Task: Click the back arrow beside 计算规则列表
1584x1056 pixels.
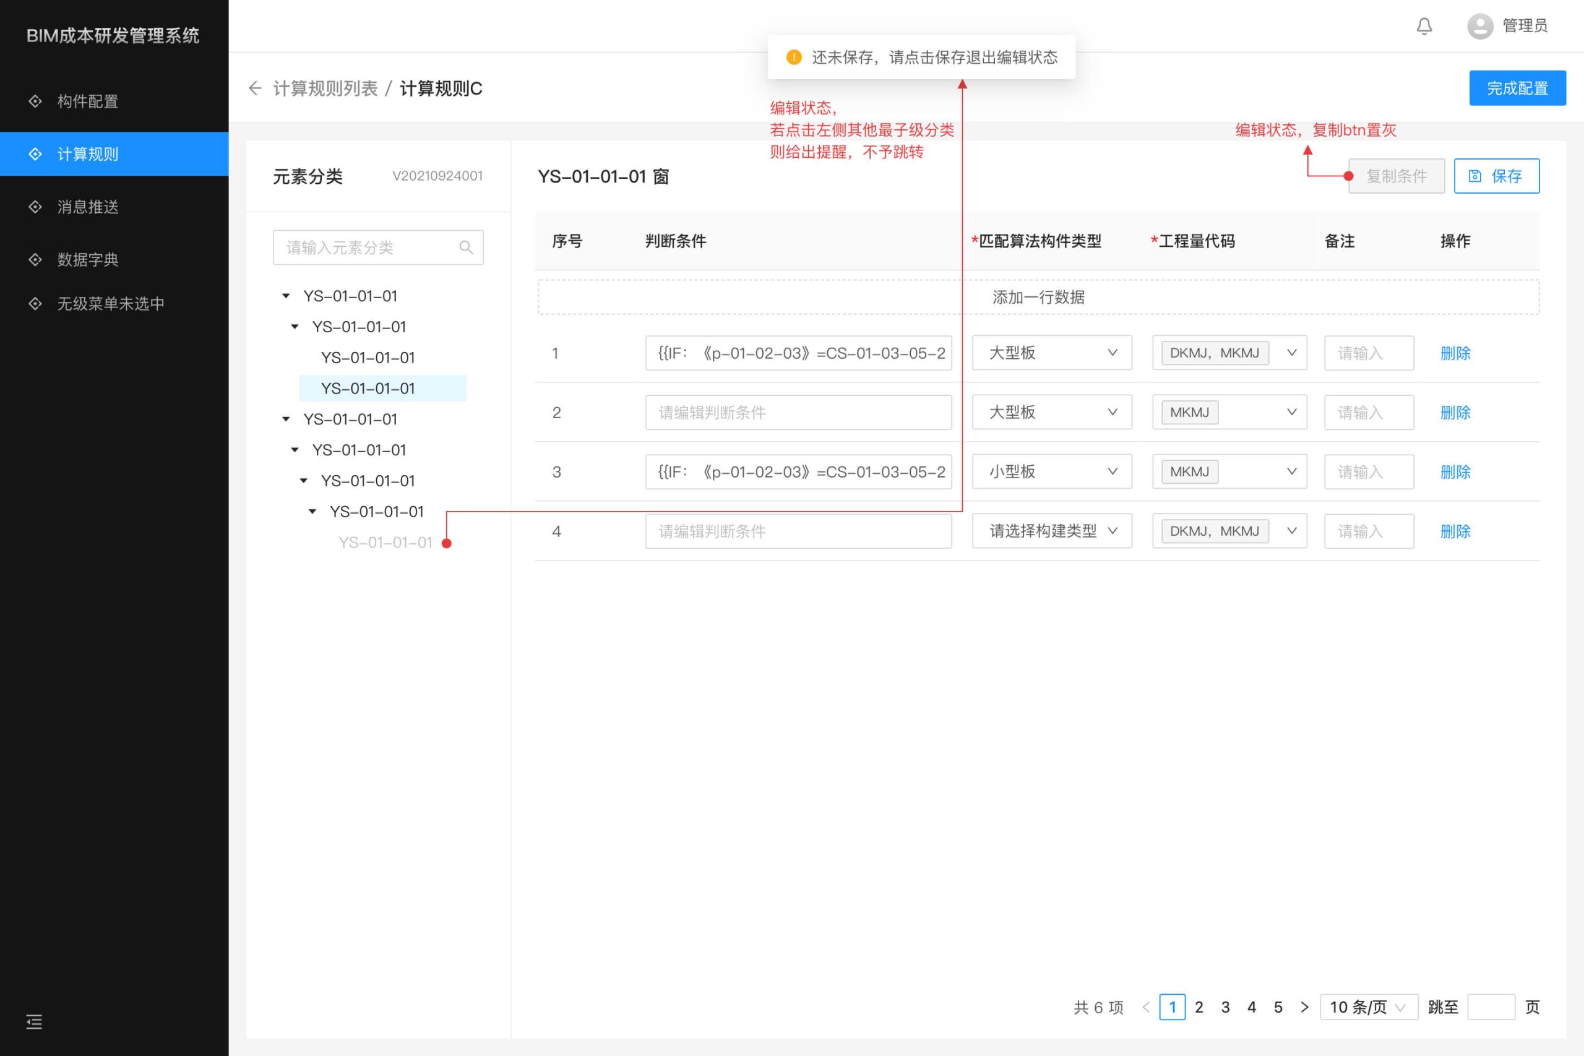Action: 254,88
